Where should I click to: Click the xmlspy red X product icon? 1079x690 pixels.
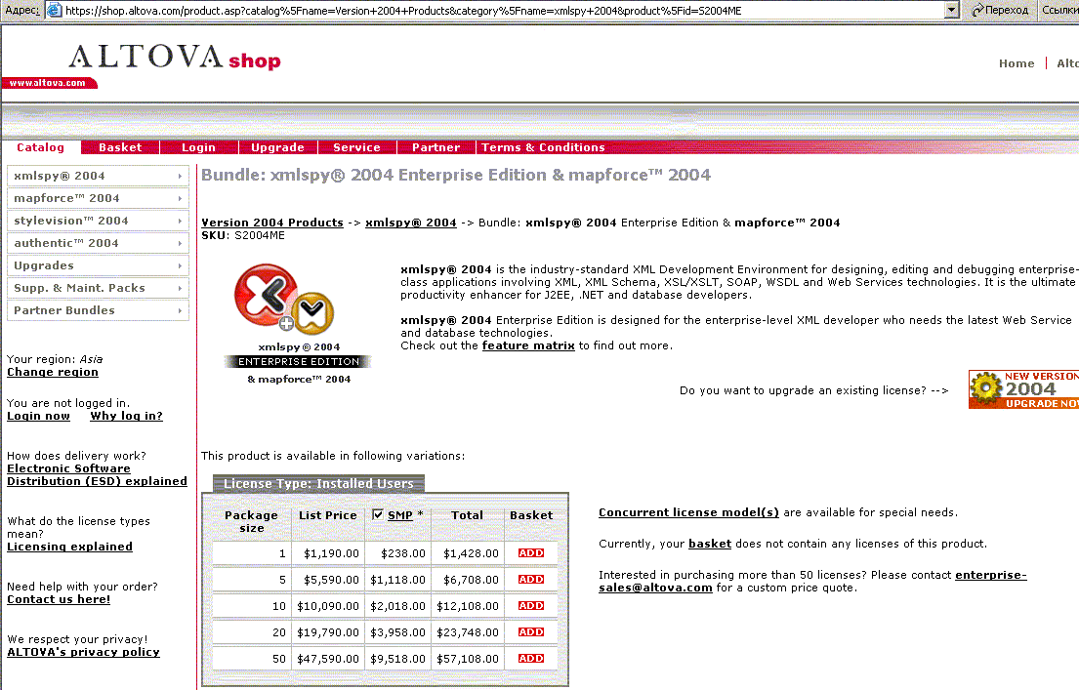(266, 295)
